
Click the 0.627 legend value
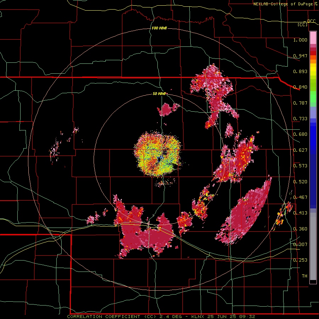pyautogui.click(x=300, y=150)
